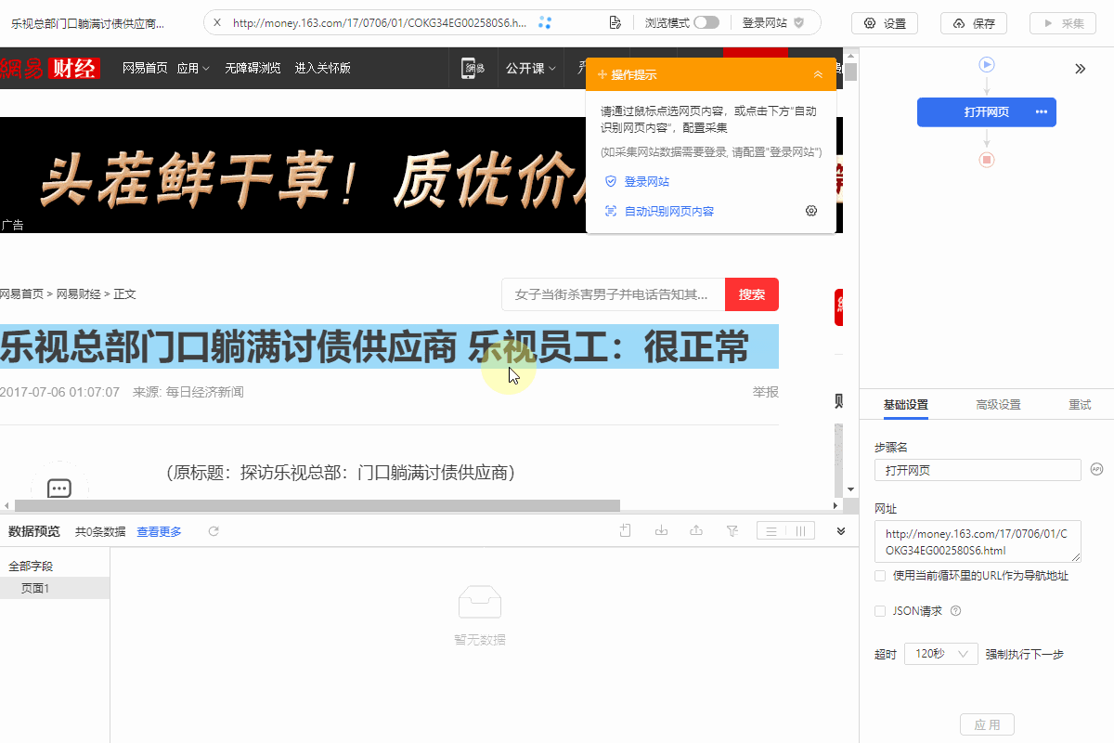Click the API icon beside step name
This screenshot has width=1114, height=743.
click(x=1096, y=469)
